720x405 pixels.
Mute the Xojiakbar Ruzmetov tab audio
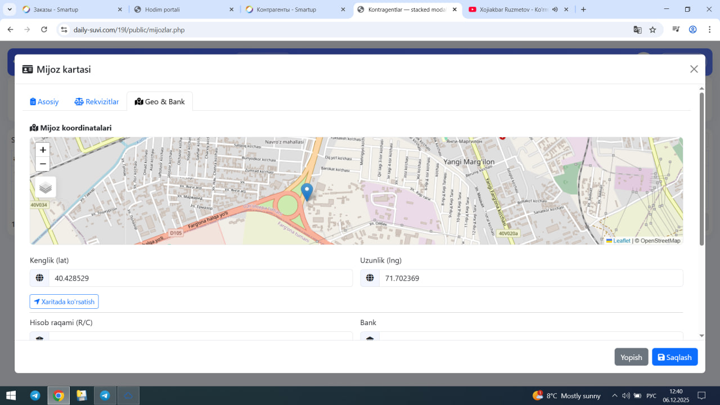click(x=555, y=10)
